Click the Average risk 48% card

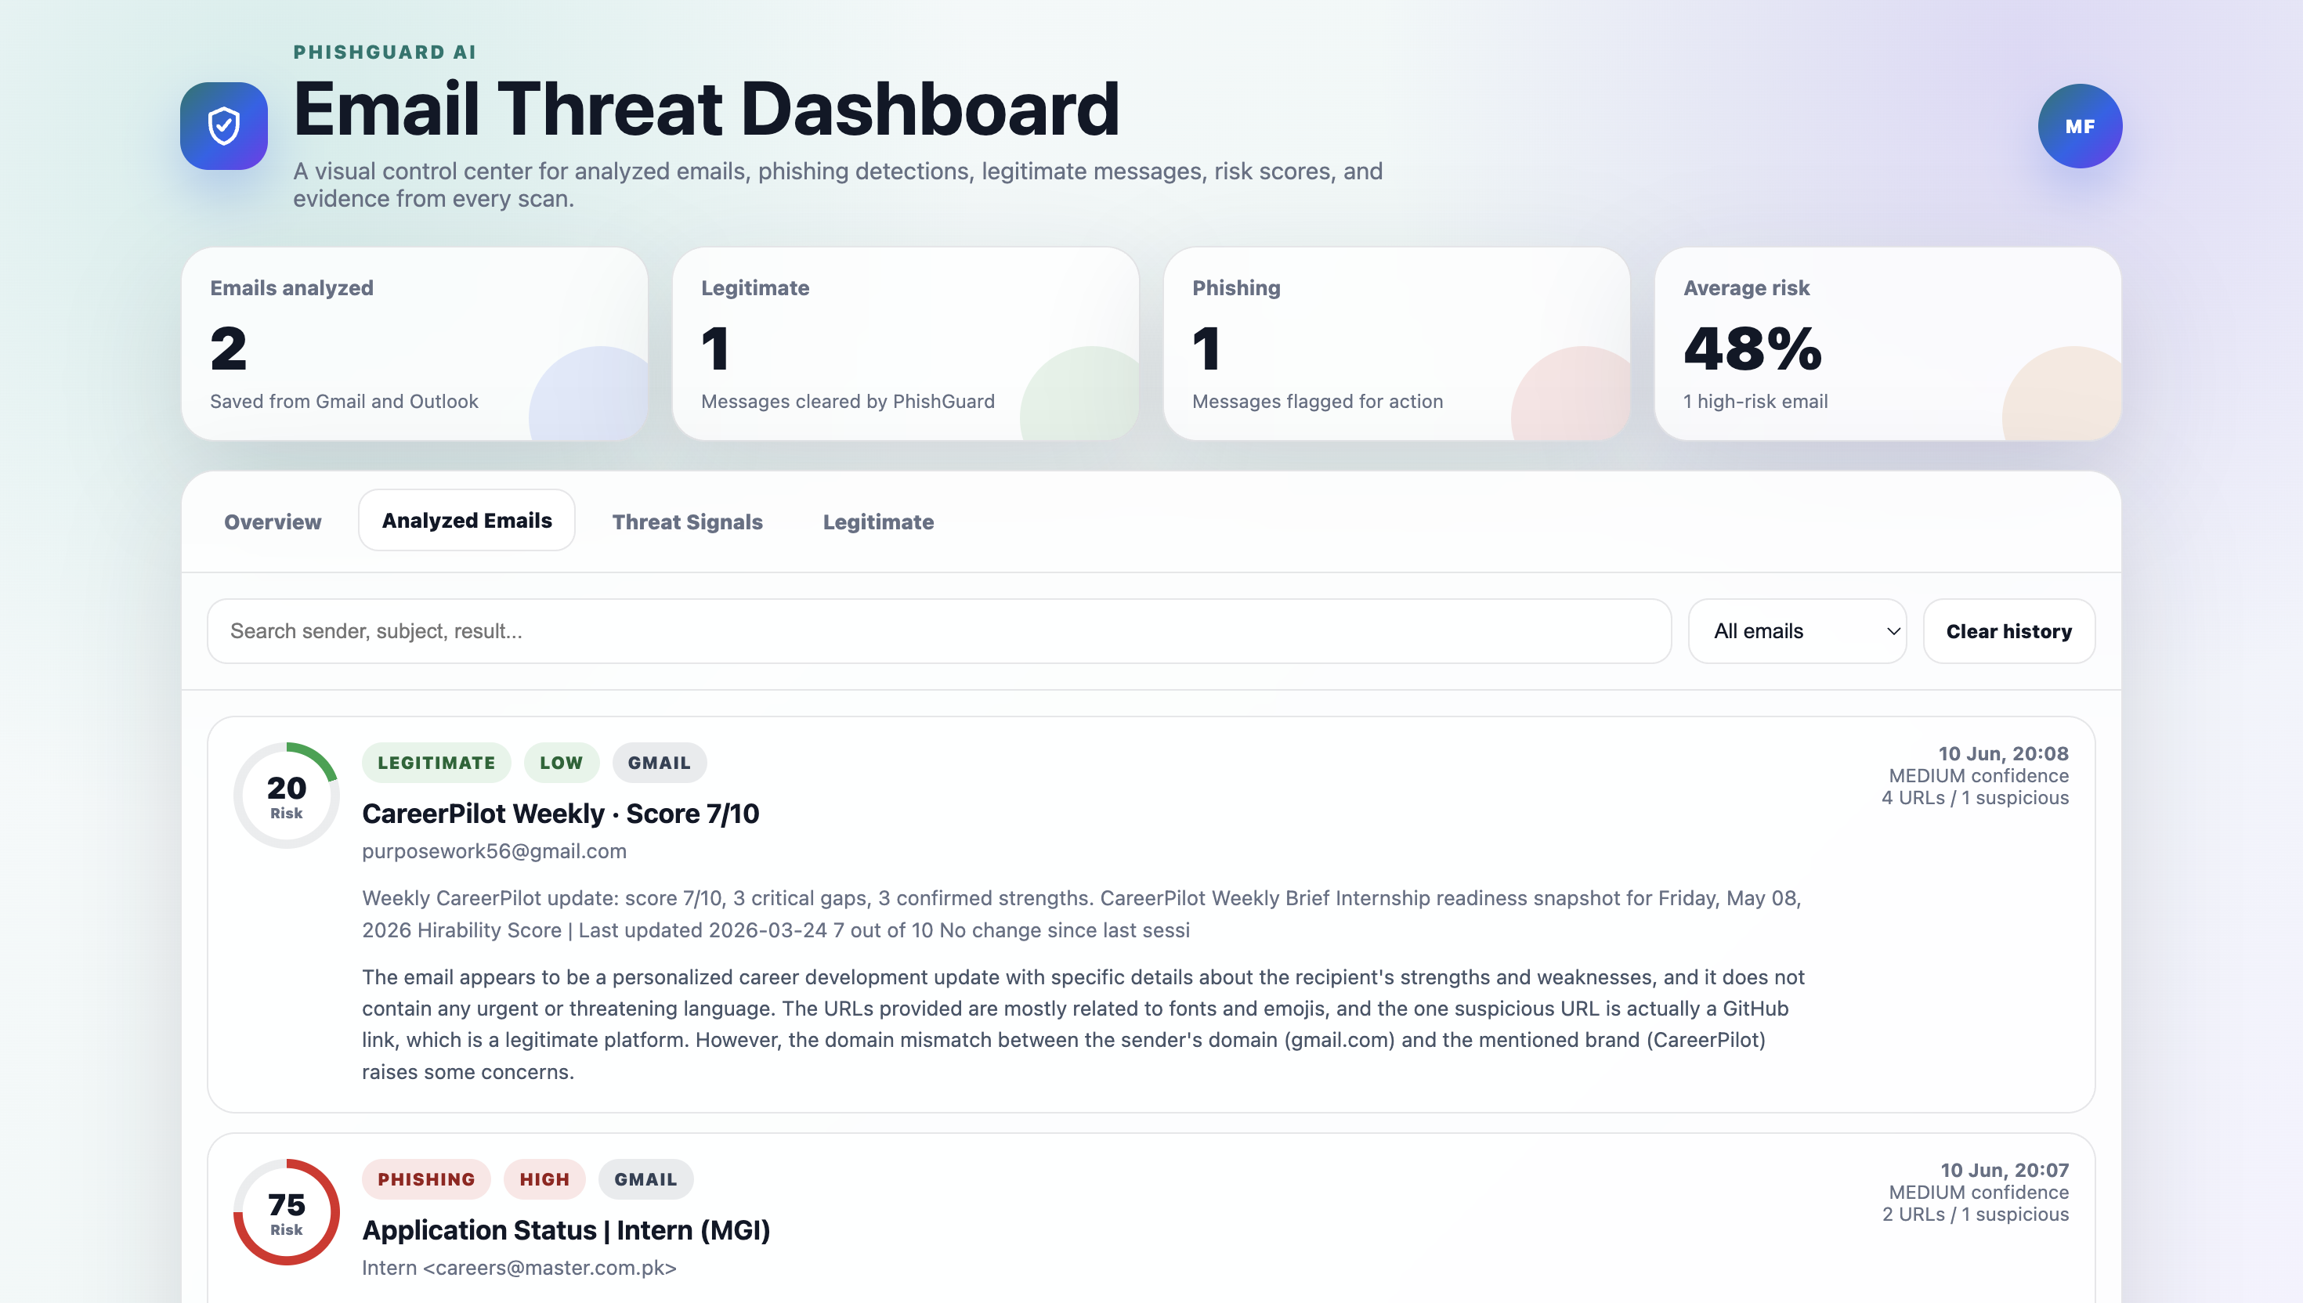coord(1888,344)
